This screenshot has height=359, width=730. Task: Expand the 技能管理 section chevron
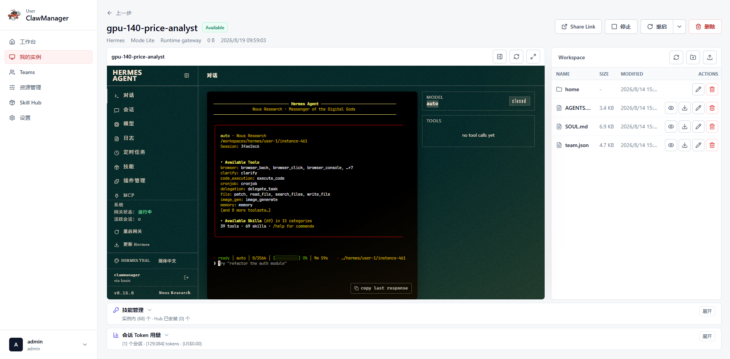150,310
